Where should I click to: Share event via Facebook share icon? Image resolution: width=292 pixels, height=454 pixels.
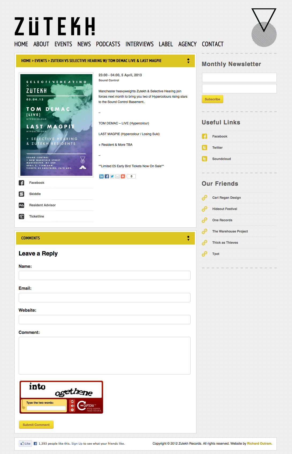pyautogui.click(x=107, y=176)
